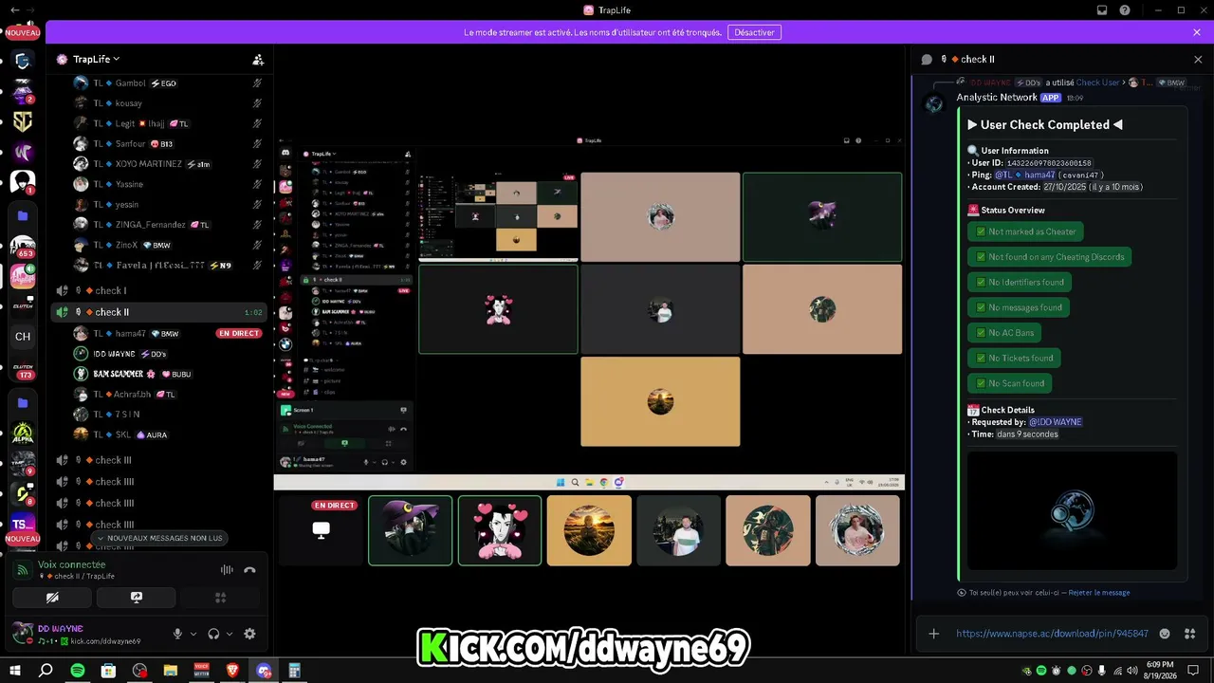Open the embed image preview in the Analystic message
This screenshot has height=683, width=1214.
1072,511
